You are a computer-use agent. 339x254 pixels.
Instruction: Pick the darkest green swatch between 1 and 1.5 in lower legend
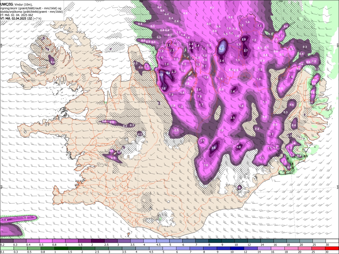[61, 248]
